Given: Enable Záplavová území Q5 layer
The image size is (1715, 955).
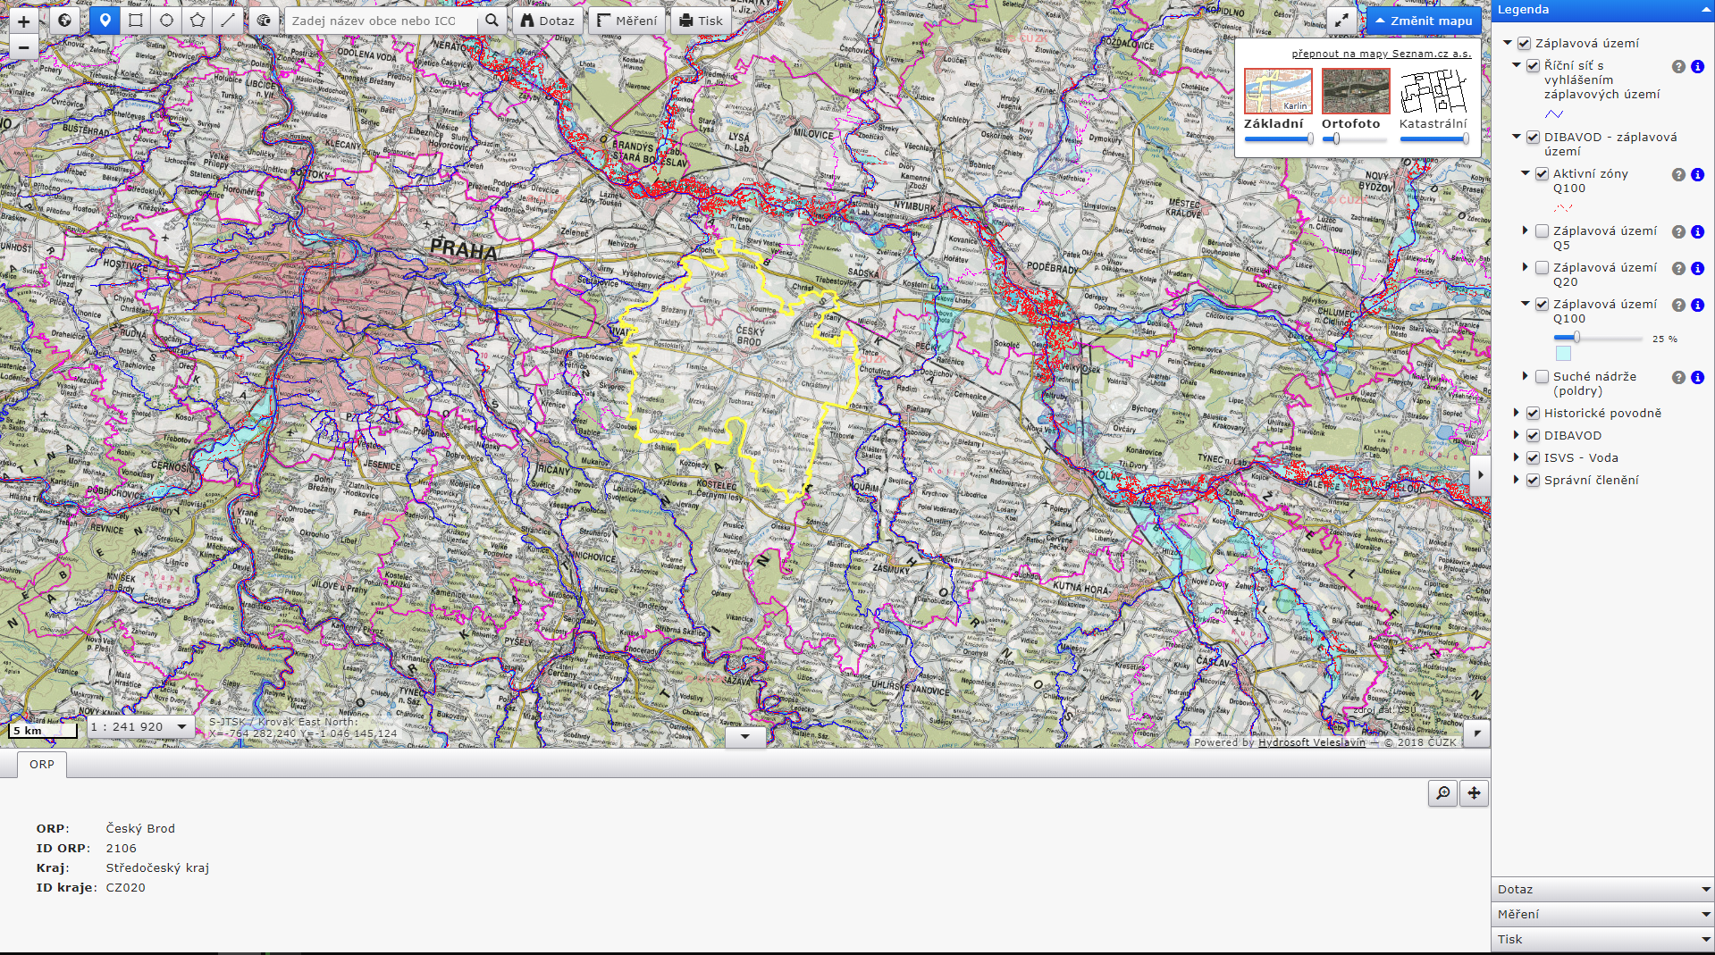Looking at the screenshot, I should click(x=1542, y=230).
